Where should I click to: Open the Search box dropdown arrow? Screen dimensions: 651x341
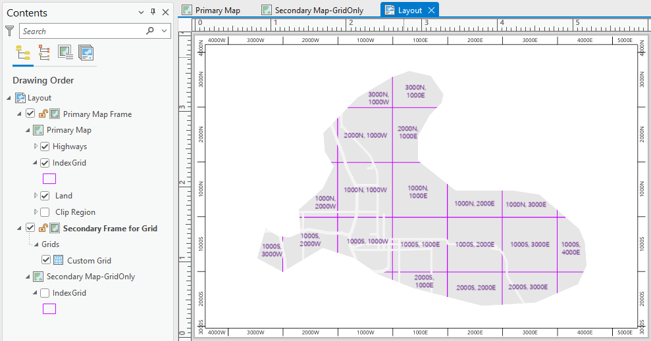click(164, 31)
